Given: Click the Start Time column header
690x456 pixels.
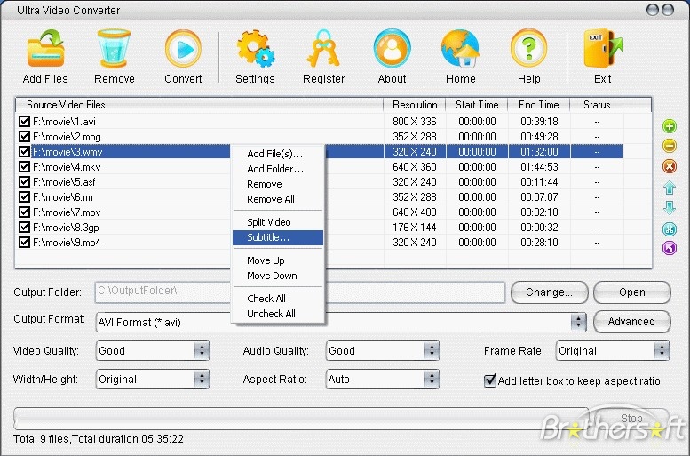Looking at the screenshot, I should click(477, 105).
